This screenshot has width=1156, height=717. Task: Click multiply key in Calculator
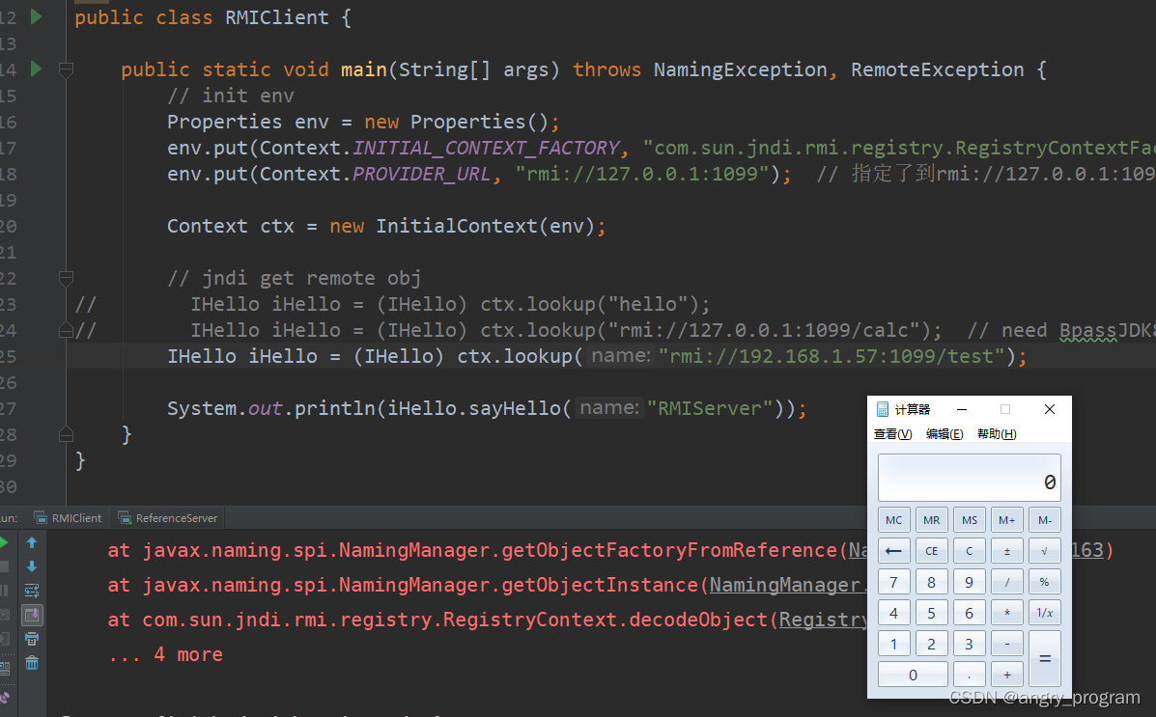pyautogui.click(x=1007, y=613)
